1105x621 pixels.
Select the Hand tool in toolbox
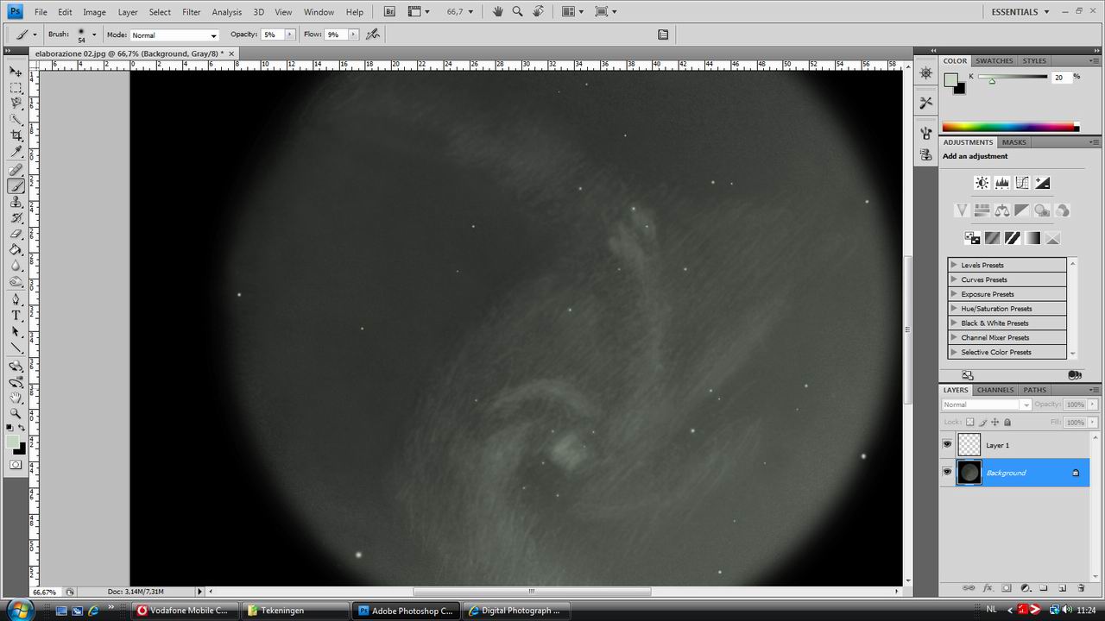point(16,398)
